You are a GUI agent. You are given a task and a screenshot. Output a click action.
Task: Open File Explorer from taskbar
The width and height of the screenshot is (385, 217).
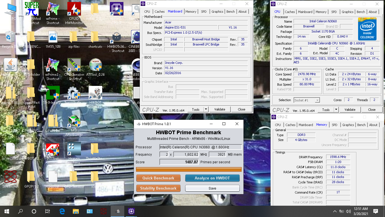pos(76,211)
